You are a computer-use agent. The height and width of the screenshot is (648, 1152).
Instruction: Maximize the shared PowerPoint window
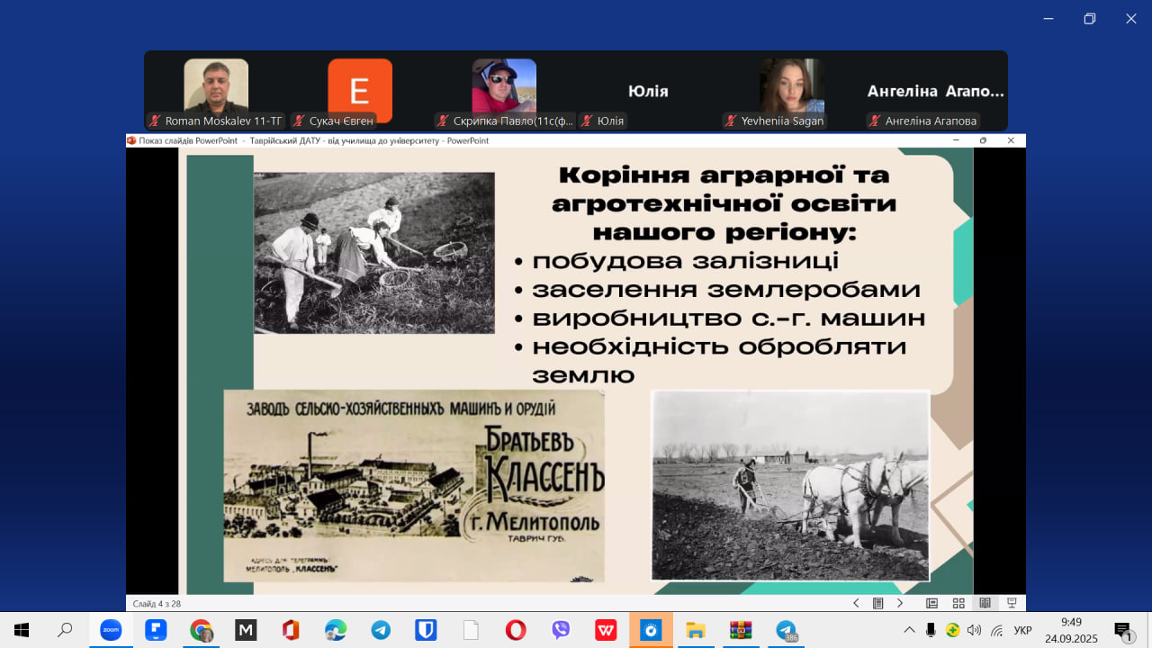tap(983, 140)
